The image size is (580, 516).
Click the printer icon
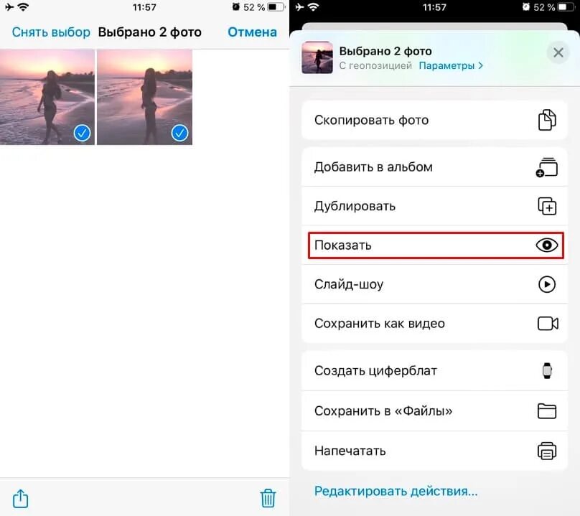547,451
